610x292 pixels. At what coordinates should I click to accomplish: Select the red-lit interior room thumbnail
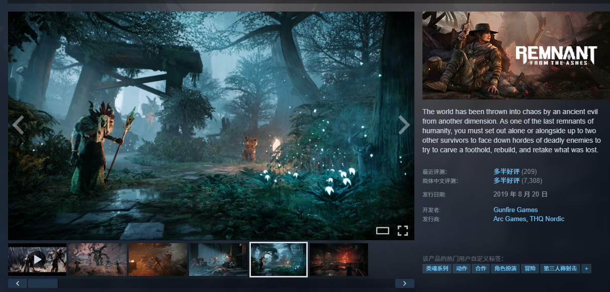[339, 259]
